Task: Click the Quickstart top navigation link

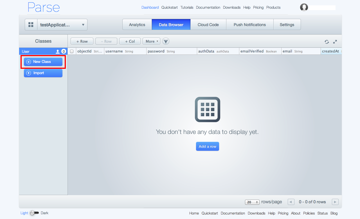Action: [x=170, y=8]
